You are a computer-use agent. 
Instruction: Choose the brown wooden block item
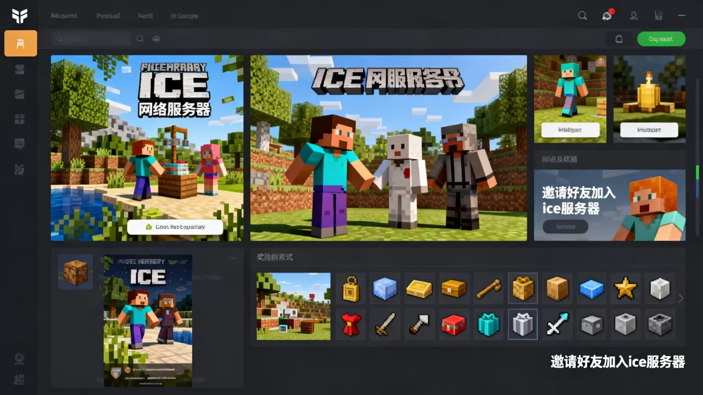(x=557, y=288)
